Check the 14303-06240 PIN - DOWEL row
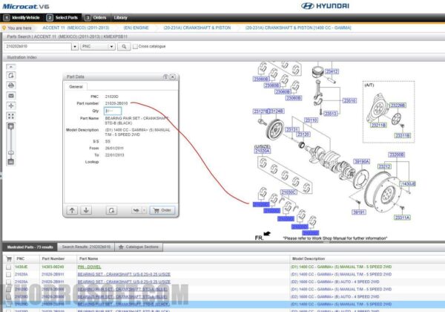 (8, 267)
